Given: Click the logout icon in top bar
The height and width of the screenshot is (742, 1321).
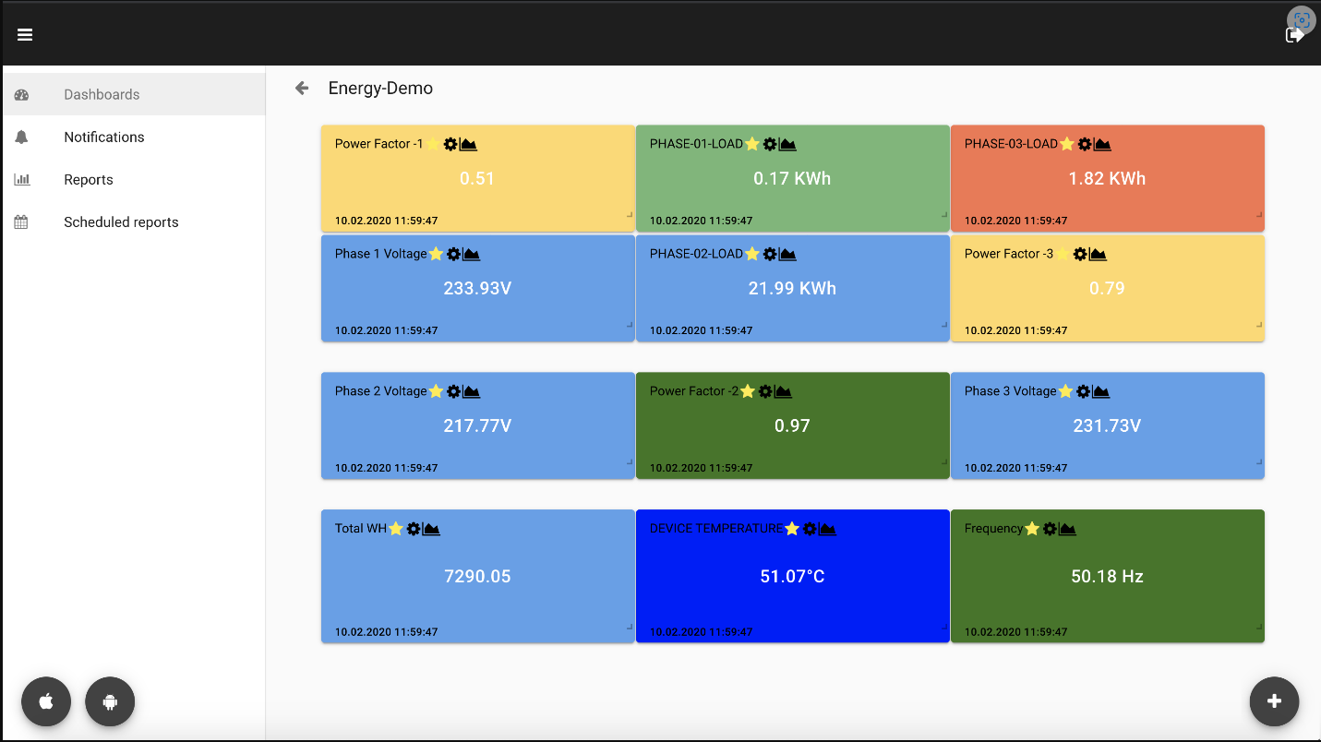Looking at the screenshot, I should pyautogui.click(x=1295, y=35).
